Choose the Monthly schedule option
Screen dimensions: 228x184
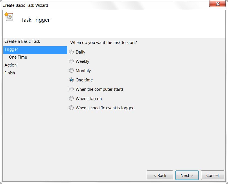tap(71, 70)
